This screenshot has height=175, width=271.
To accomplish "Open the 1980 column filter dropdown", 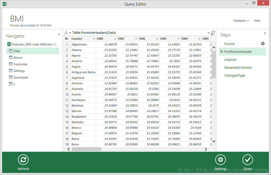I will 115,39.
